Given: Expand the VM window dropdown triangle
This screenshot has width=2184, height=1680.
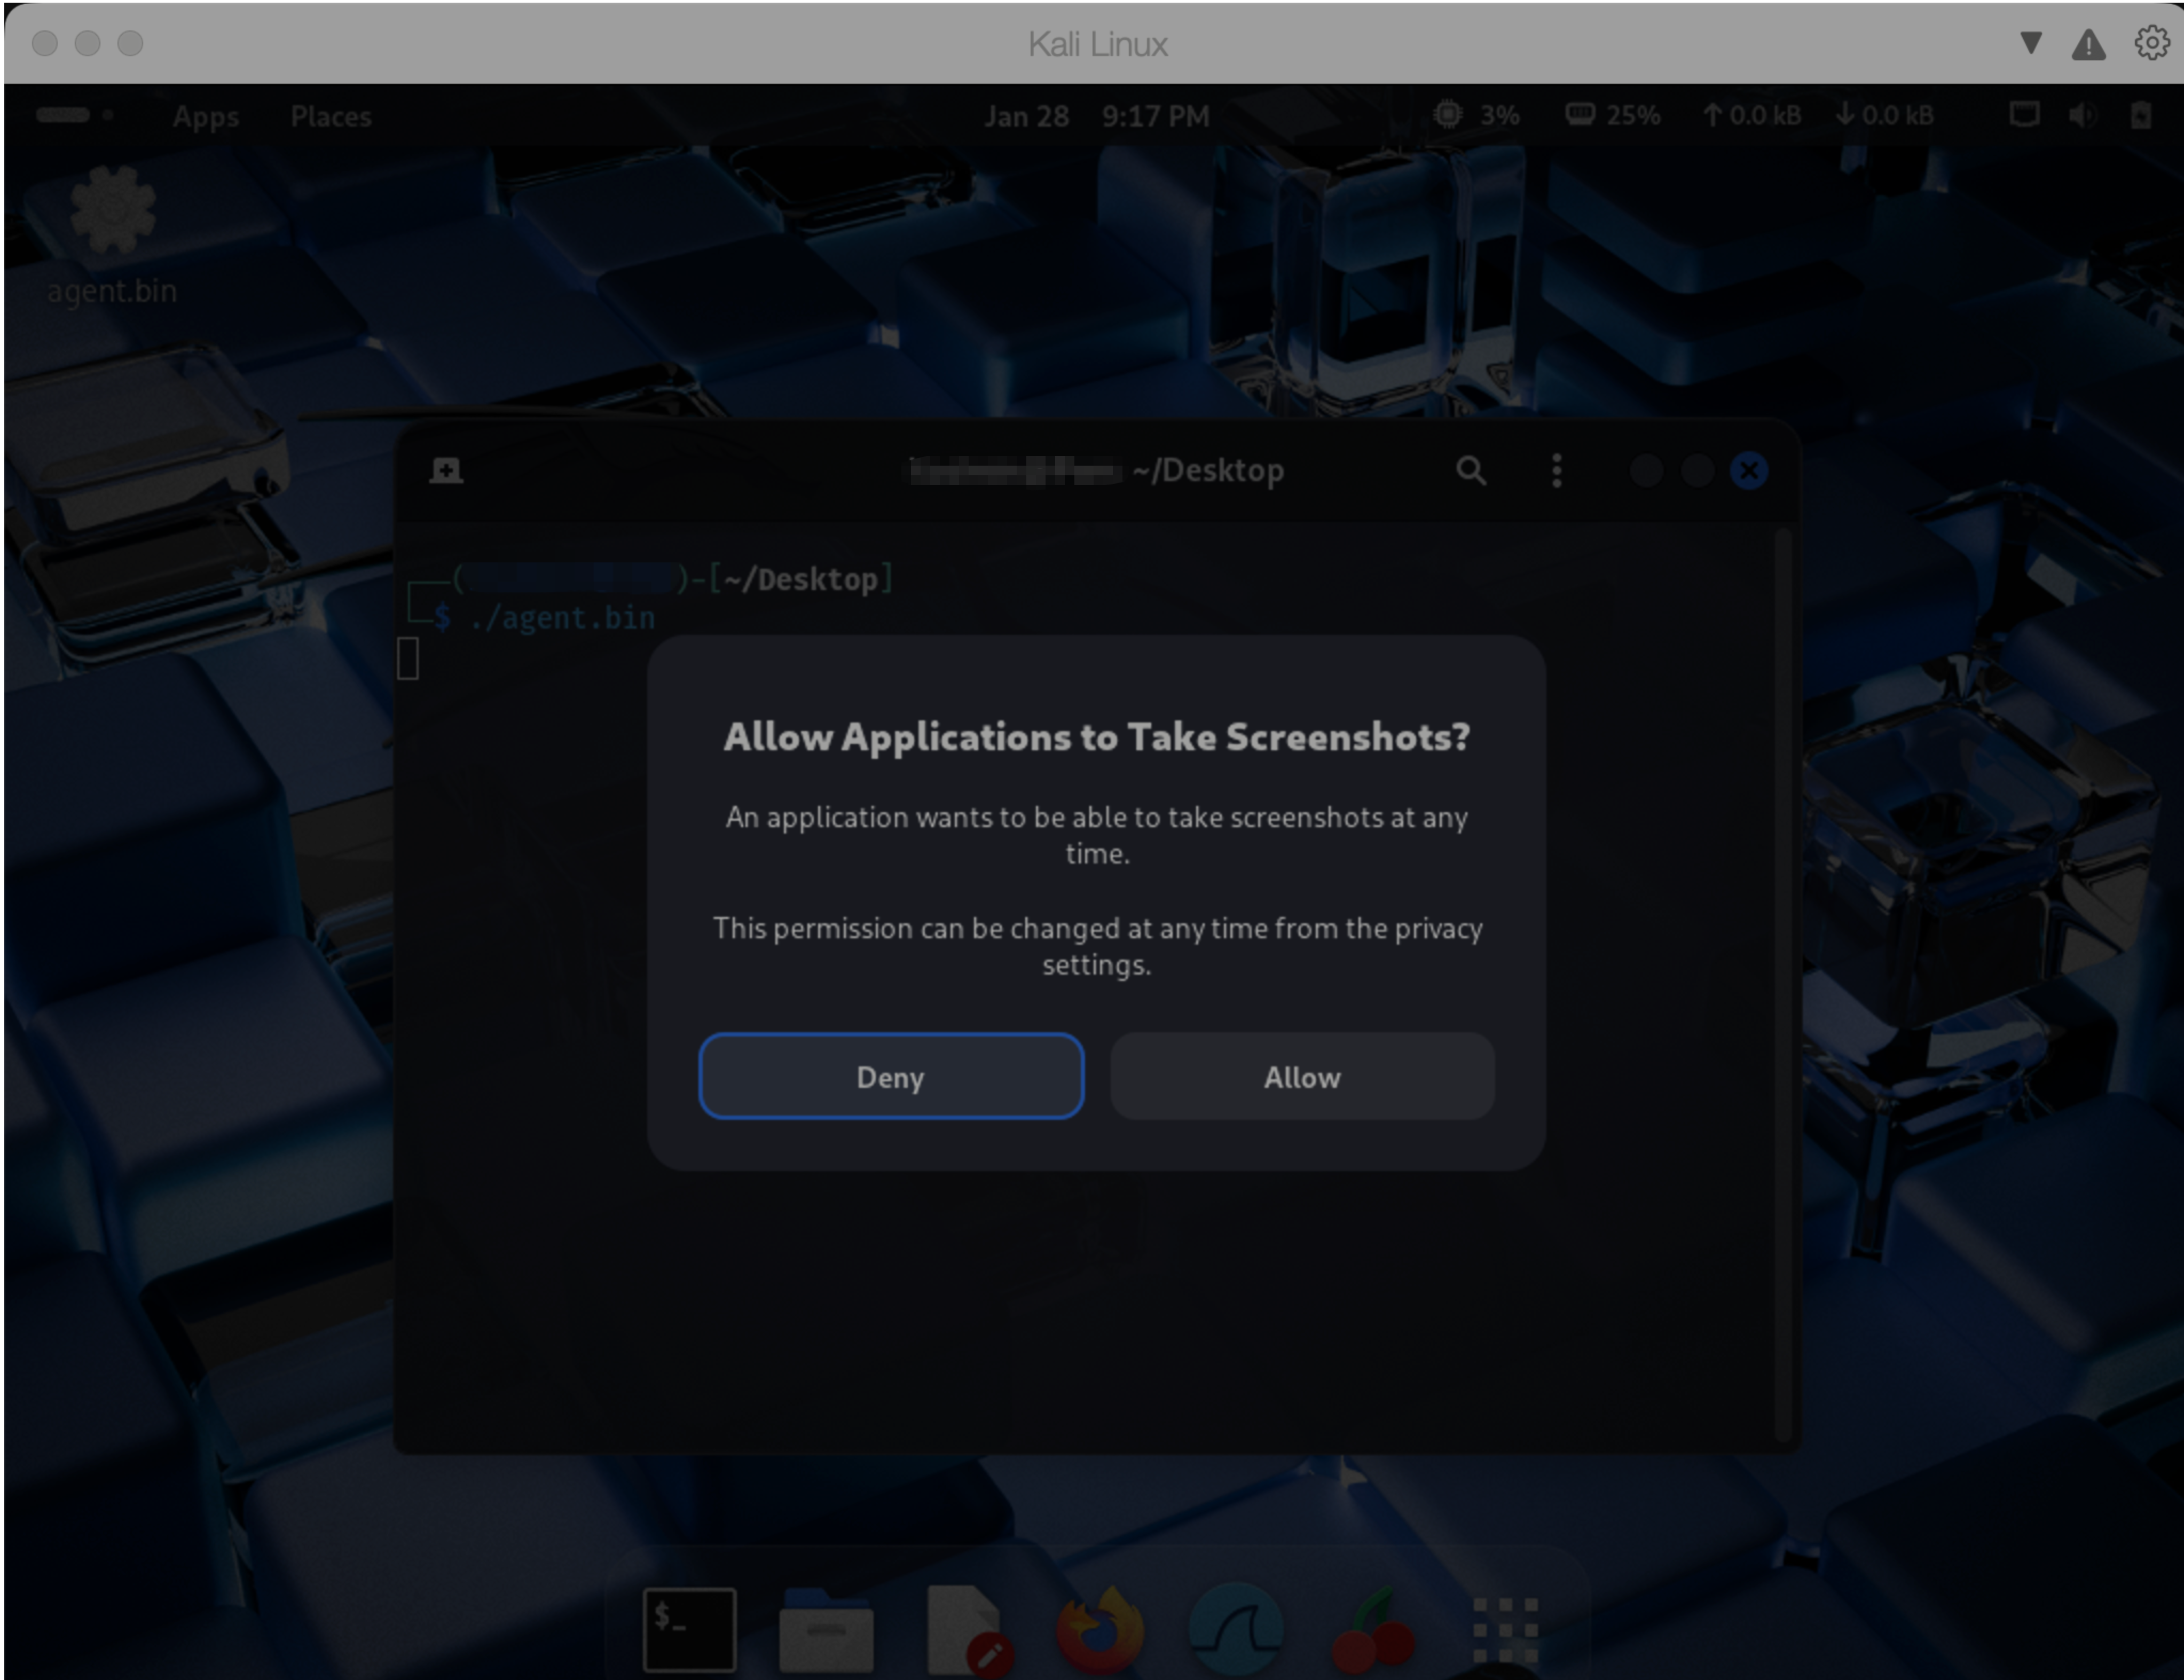Looking at the screenshot, I should tap(2030, 43).
